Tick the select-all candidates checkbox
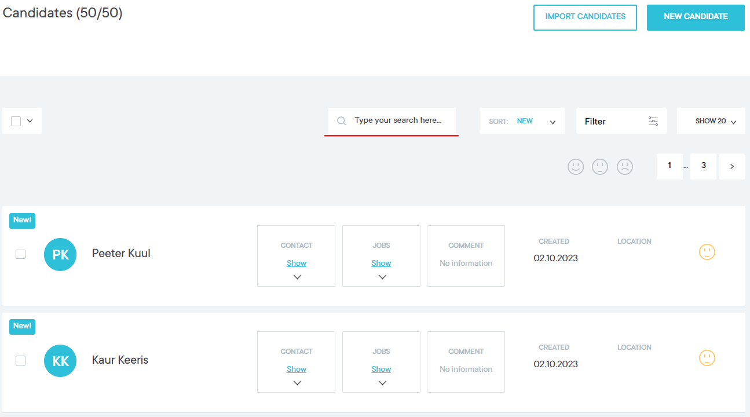Screen dimensions: 750x417 pos(16,121)
